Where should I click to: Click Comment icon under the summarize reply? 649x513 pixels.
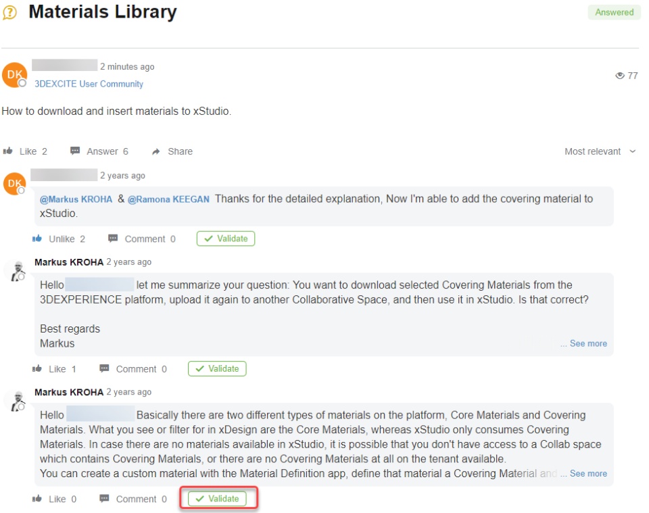tap(104, 368)
